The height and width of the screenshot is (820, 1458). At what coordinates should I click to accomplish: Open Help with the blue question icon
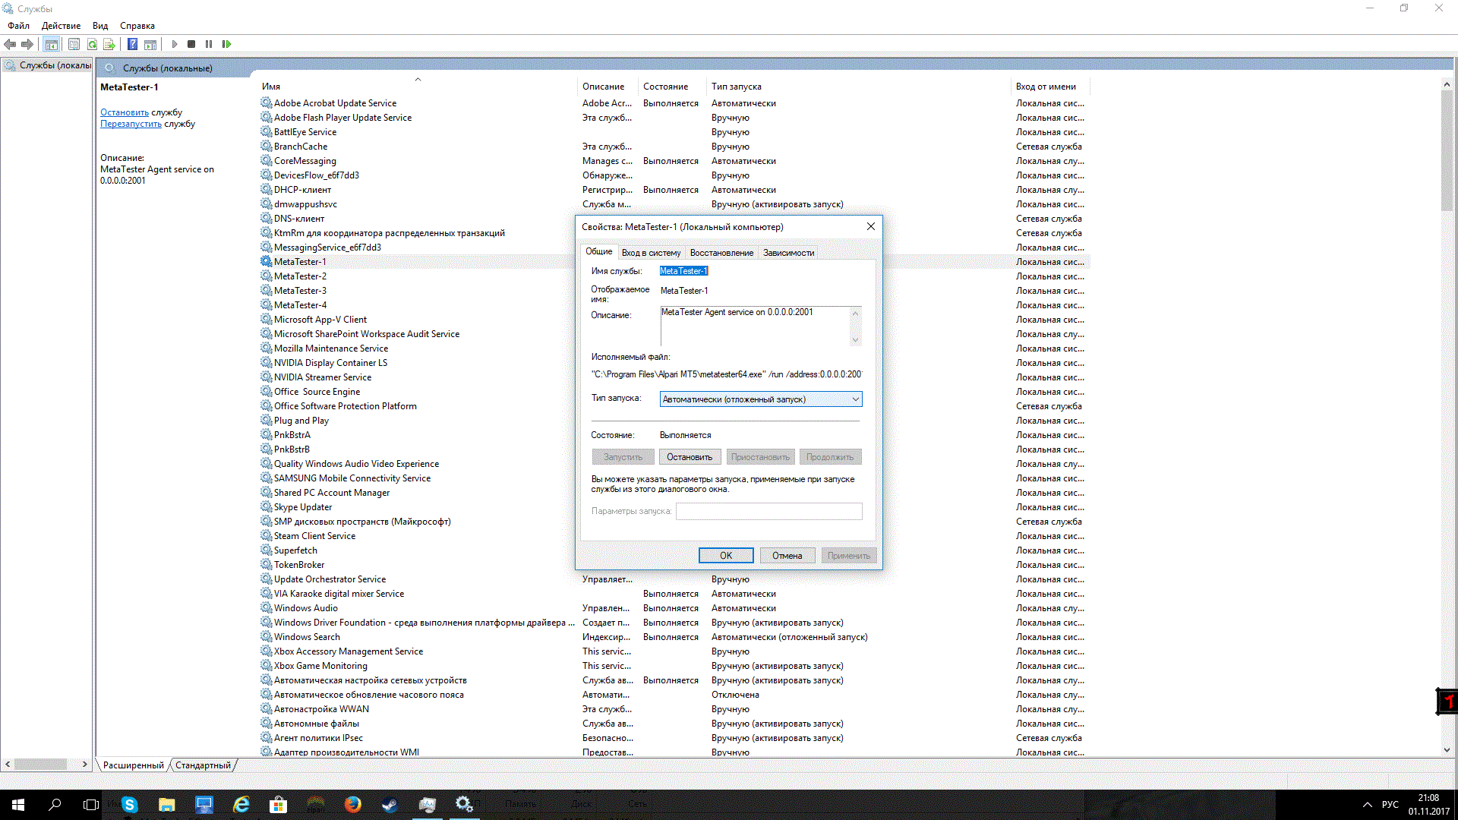[132, 44]
